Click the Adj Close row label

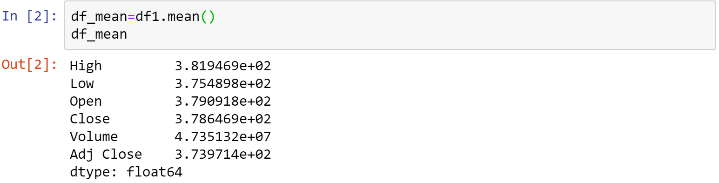point(106,155)
